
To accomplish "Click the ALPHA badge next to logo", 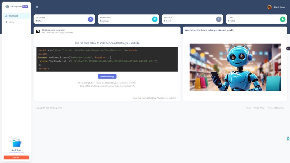I will coord(25,6).
